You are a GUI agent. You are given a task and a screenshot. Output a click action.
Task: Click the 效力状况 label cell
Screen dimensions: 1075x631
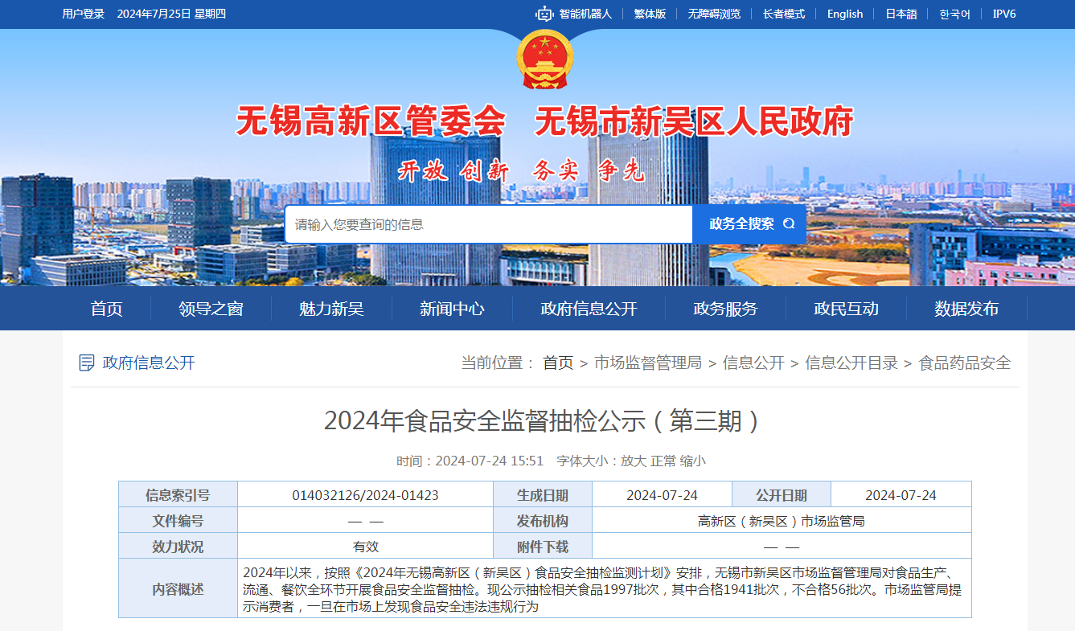[178, 547]
